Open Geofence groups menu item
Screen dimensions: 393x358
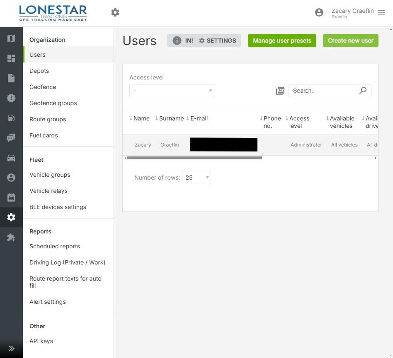click(53, 103)
